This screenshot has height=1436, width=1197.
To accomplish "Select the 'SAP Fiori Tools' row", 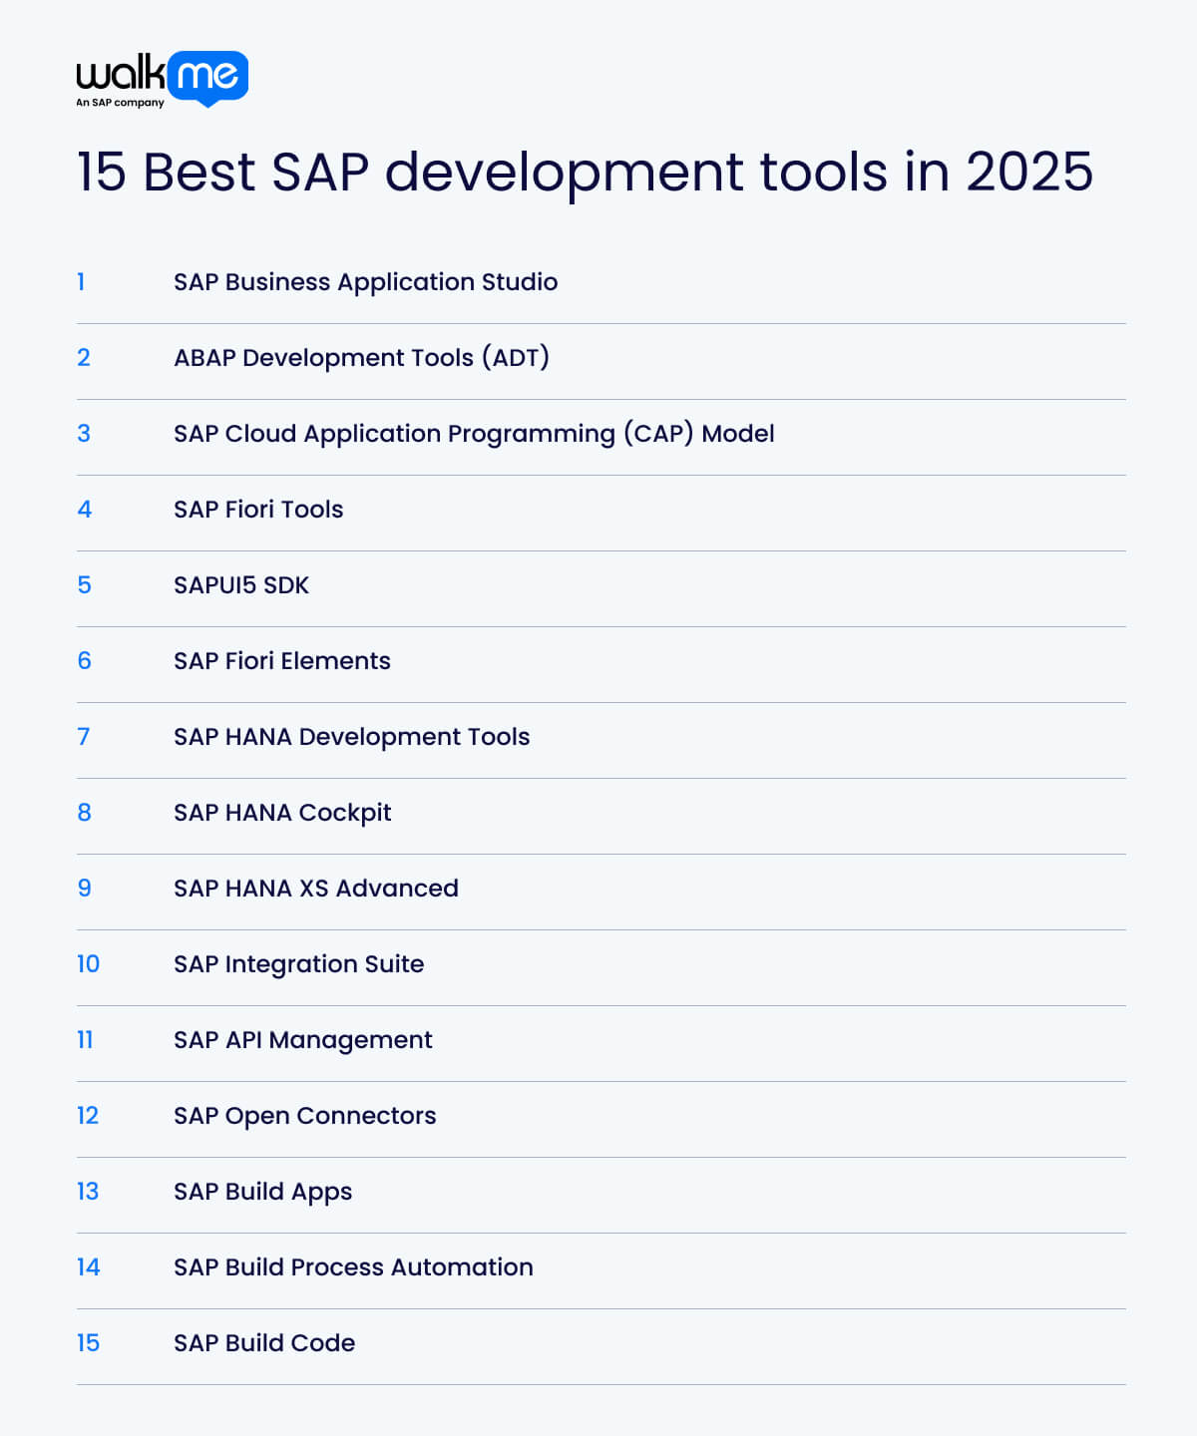I will pyautogui.click(x=258, y=510).
